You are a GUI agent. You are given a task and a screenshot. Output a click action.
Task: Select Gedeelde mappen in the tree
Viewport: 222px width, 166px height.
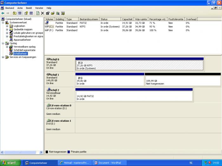[x=23, y=29]
